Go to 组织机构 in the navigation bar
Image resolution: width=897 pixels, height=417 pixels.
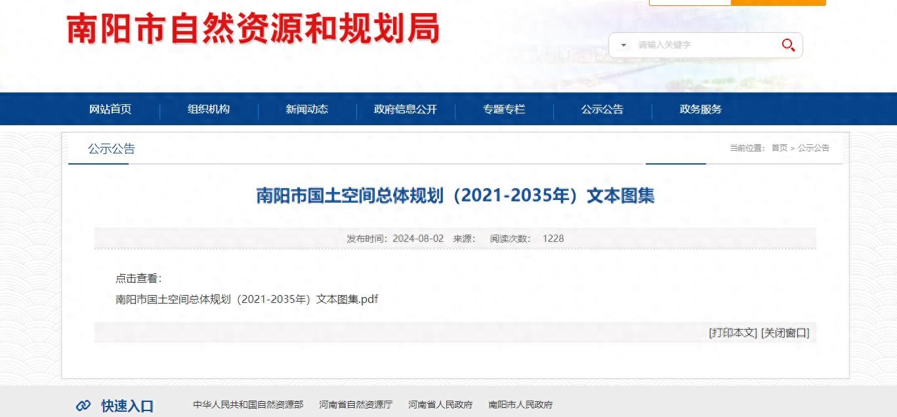209,109
